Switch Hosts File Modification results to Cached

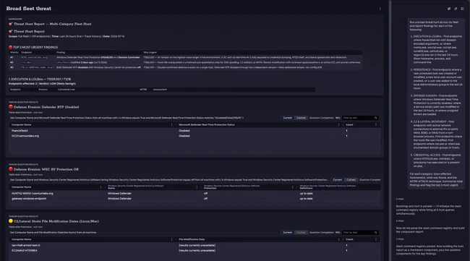tap(301, 233)
